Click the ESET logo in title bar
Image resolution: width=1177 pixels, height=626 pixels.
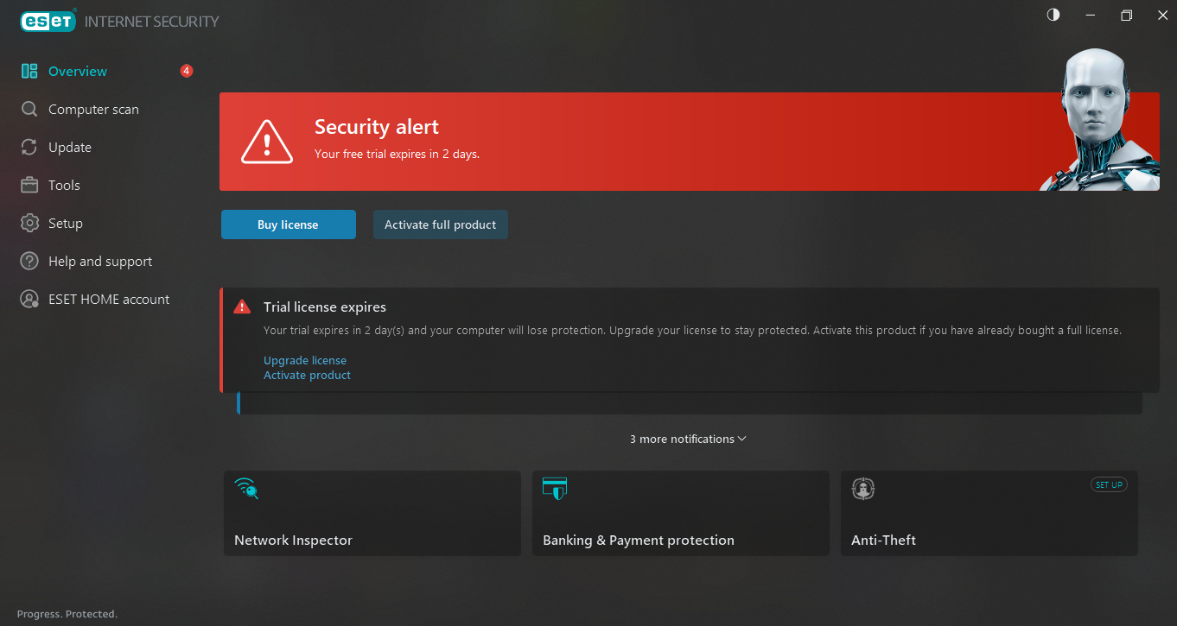48,21
